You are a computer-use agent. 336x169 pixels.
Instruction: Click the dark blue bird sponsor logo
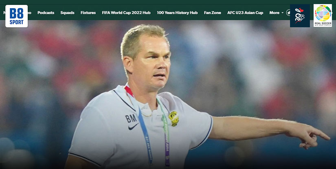click(x=300, y=15)
